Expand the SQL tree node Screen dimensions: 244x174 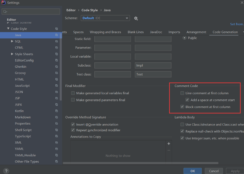(x=12, y=41)
